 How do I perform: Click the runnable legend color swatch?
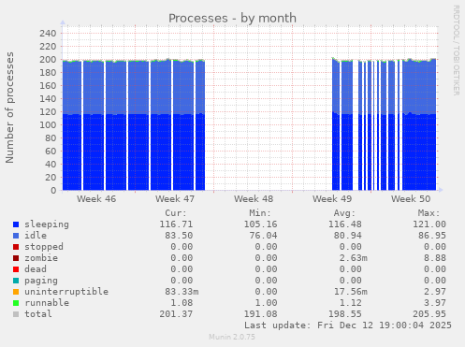(16, 303)
